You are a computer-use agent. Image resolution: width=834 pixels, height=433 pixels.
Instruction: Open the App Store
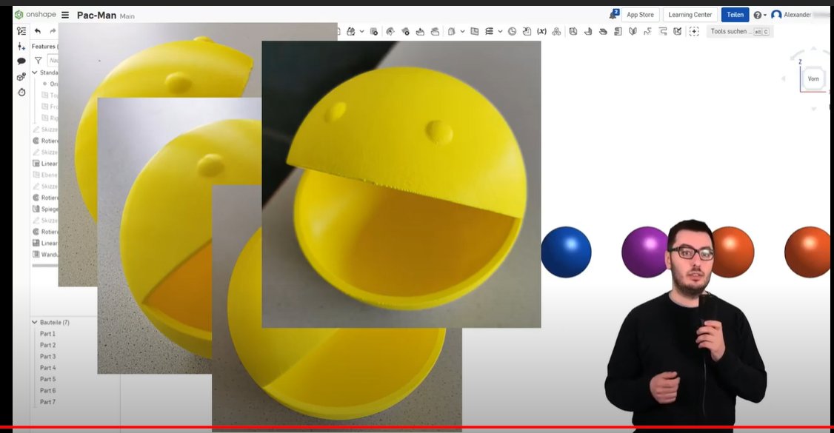[640, 15]
